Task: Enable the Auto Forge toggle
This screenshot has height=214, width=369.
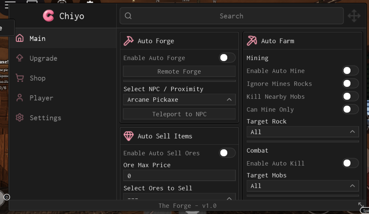Action: coord(227,58)
